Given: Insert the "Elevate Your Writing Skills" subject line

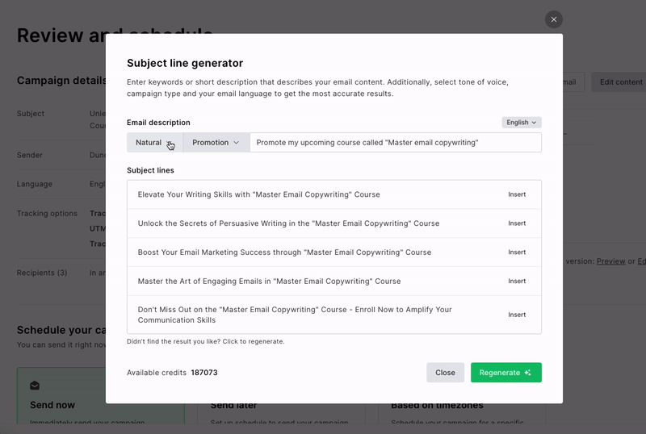Looking at the screenshot, I should [517, 194].
